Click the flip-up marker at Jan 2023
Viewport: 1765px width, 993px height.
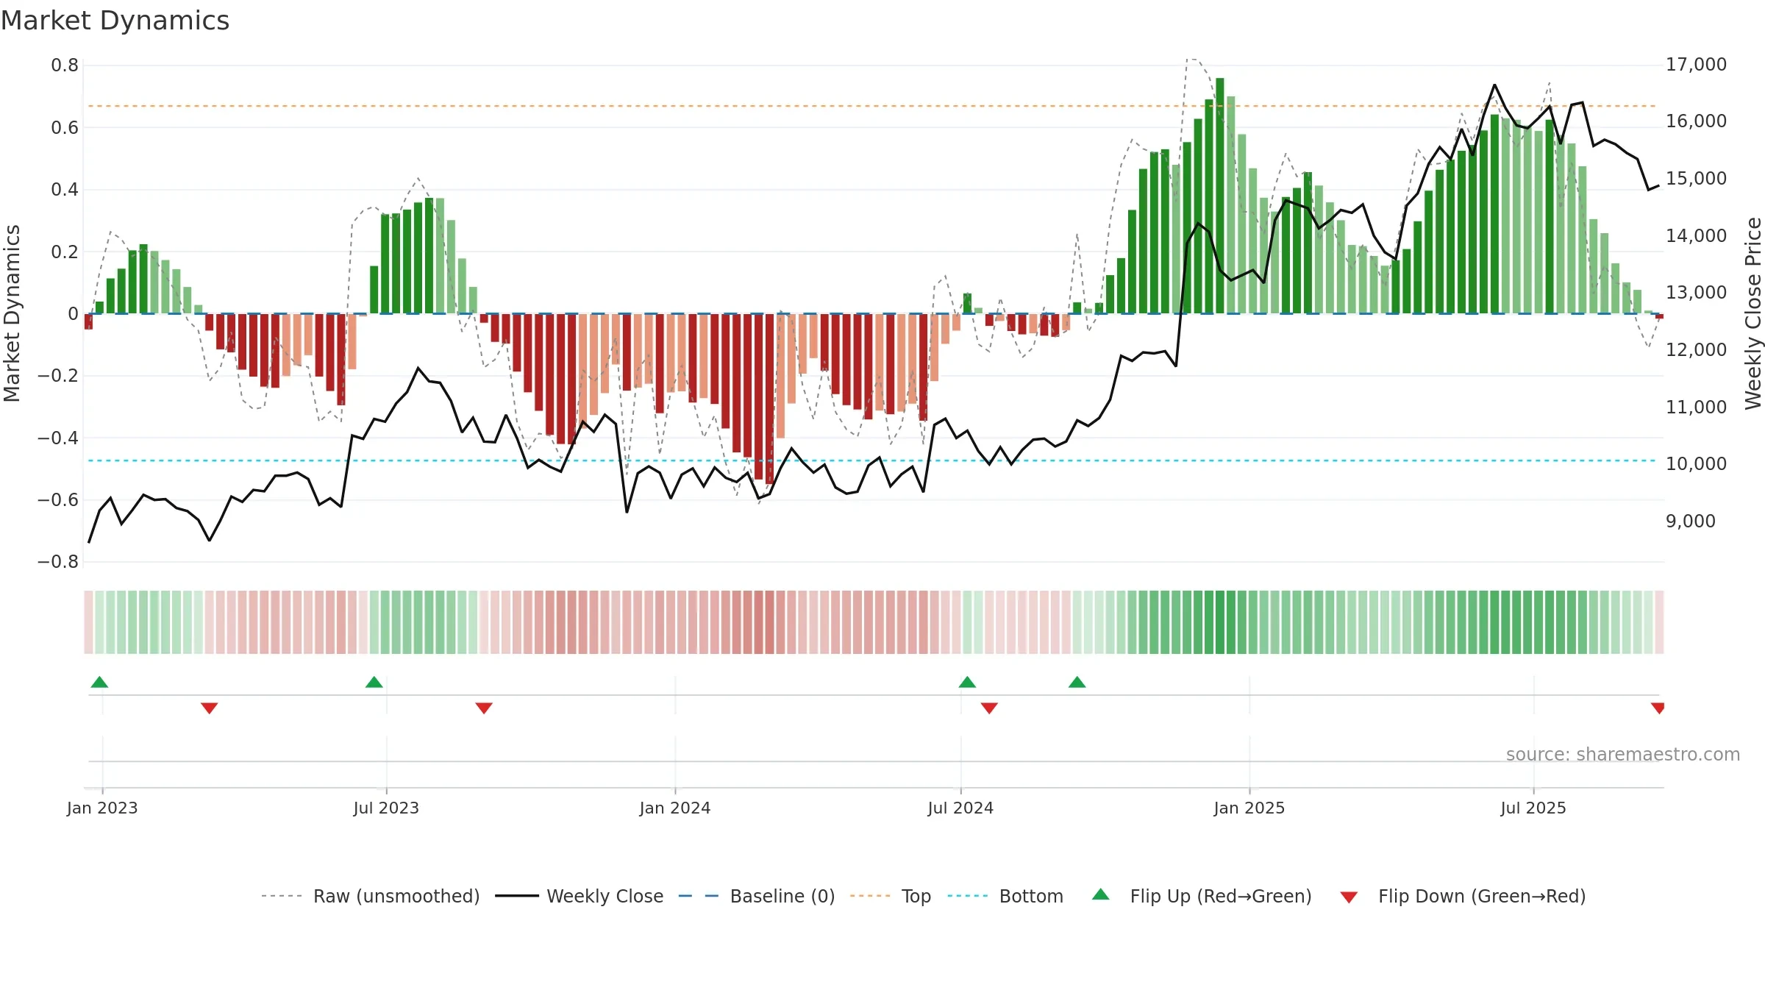tap(99, 682)
